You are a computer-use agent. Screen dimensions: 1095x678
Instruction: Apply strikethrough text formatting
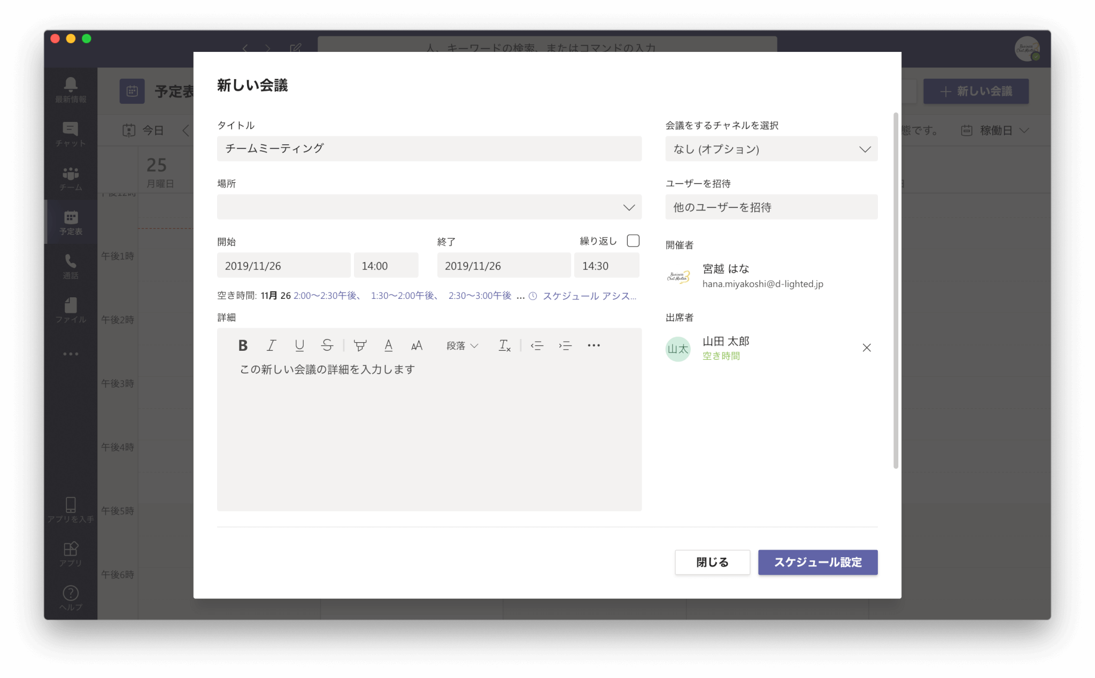(x=327, y=345)
